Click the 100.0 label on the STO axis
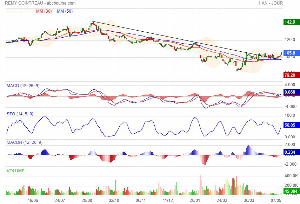This screenshot has width=300, height=204. 290,115
